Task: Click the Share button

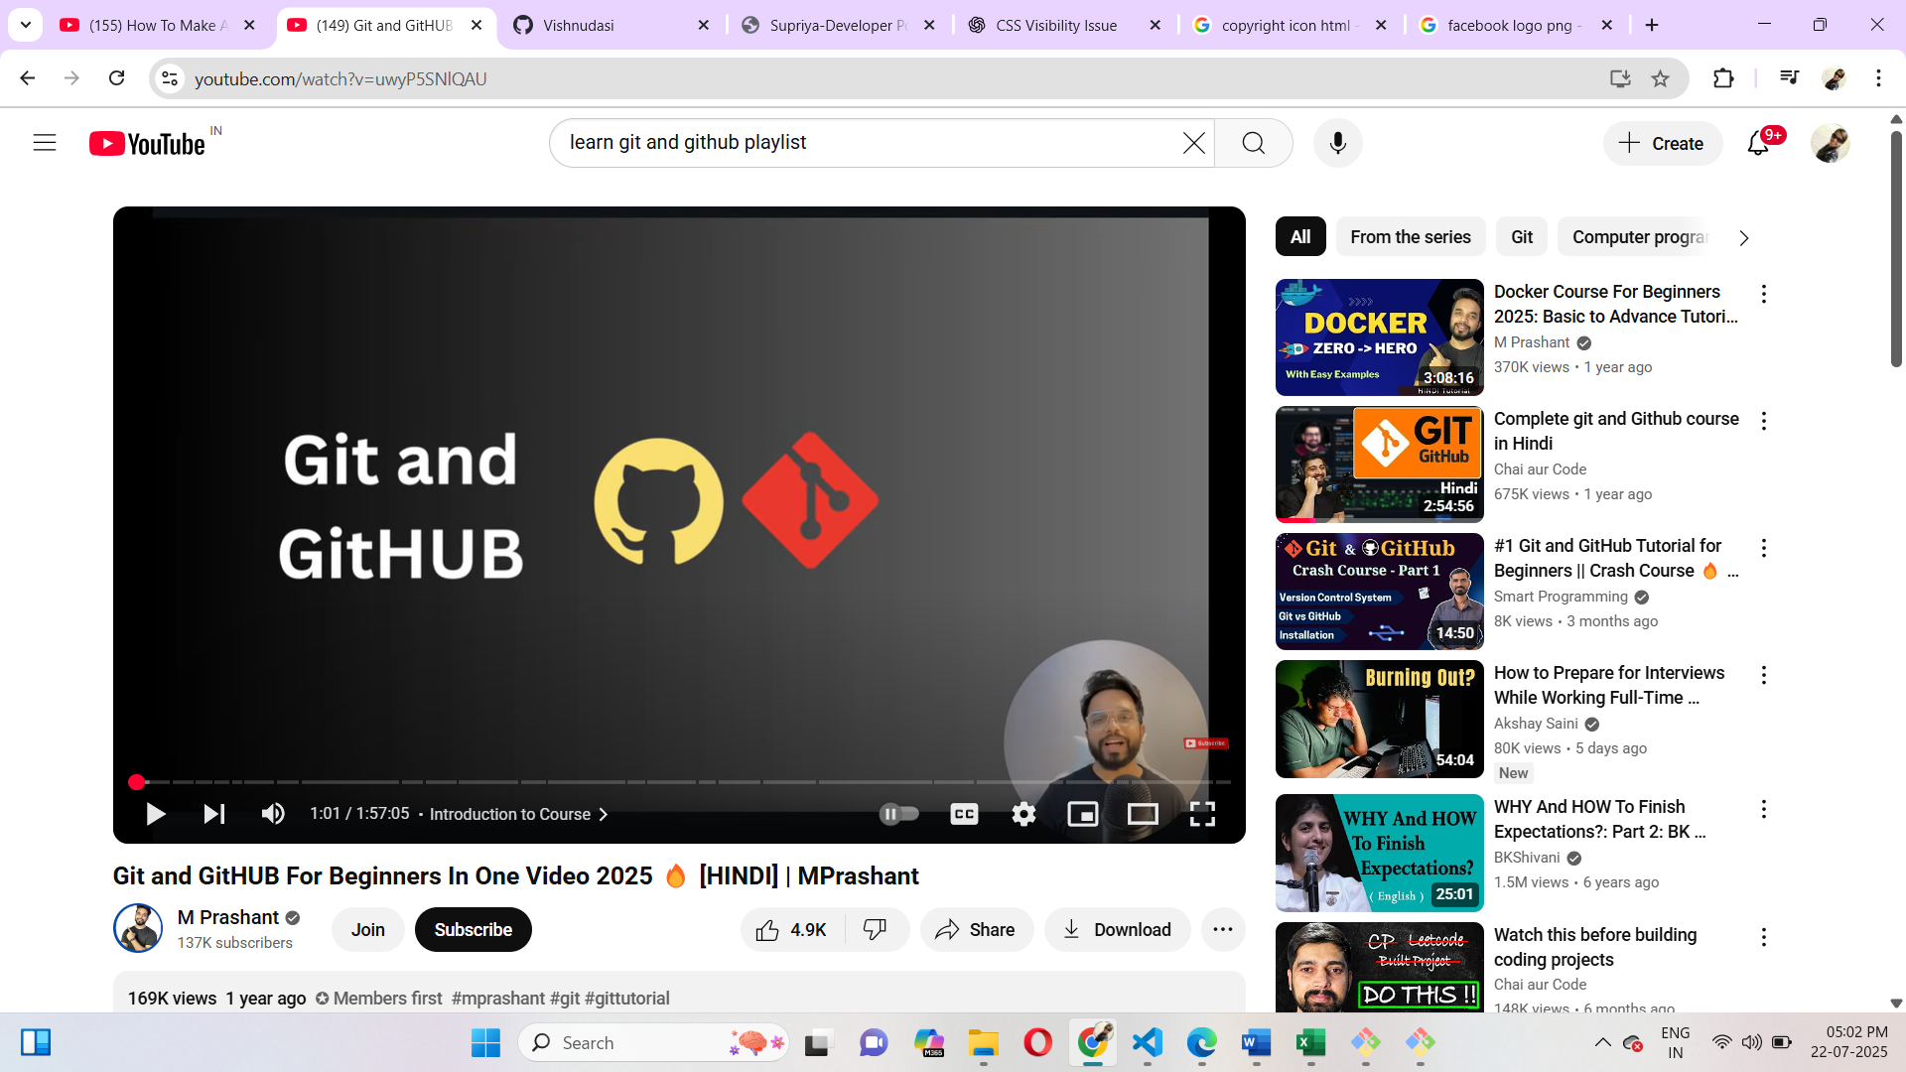Action: (976, 930)
